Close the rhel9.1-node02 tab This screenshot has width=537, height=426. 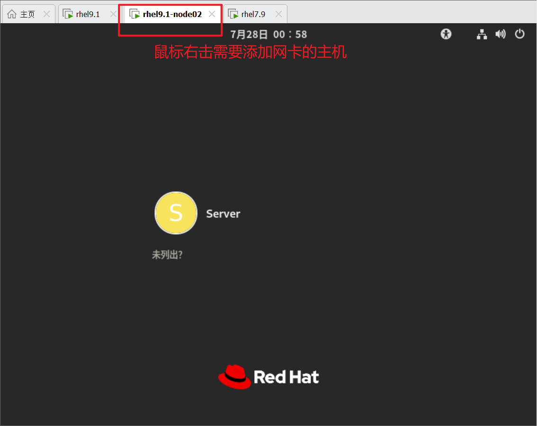[x=212, y=14]
